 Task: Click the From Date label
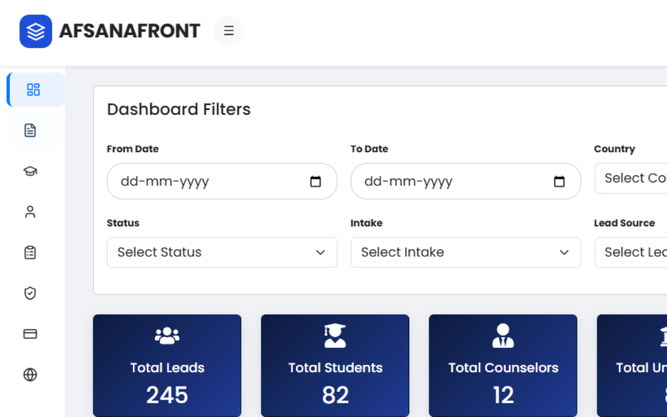coord(133,149)
